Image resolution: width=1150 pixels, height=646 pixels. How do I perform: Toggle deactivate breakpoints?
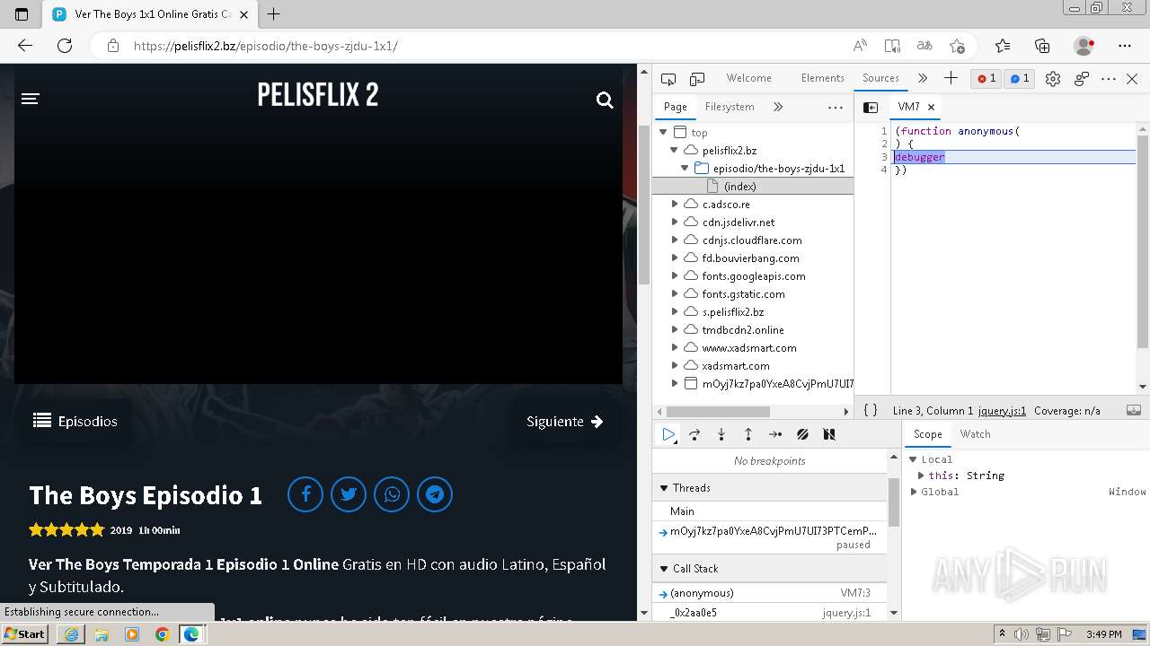(802, 434)
